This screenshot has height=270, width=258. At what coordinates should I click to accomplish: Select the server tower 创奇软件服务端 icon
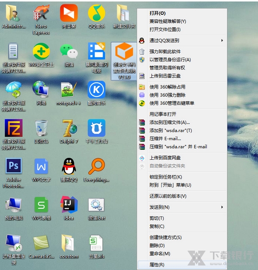[x=14, y=58]
